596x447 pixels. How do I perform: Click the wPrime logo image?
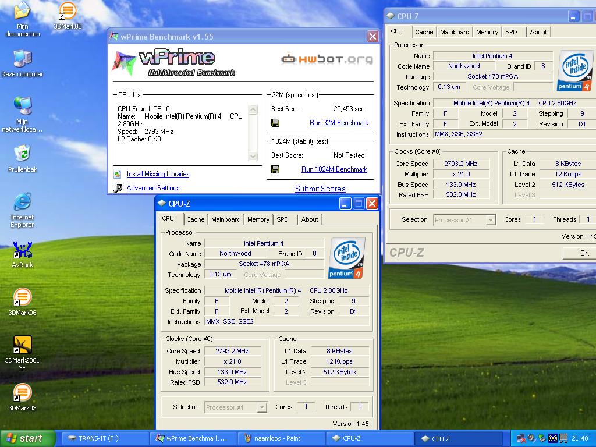[173, 62]
